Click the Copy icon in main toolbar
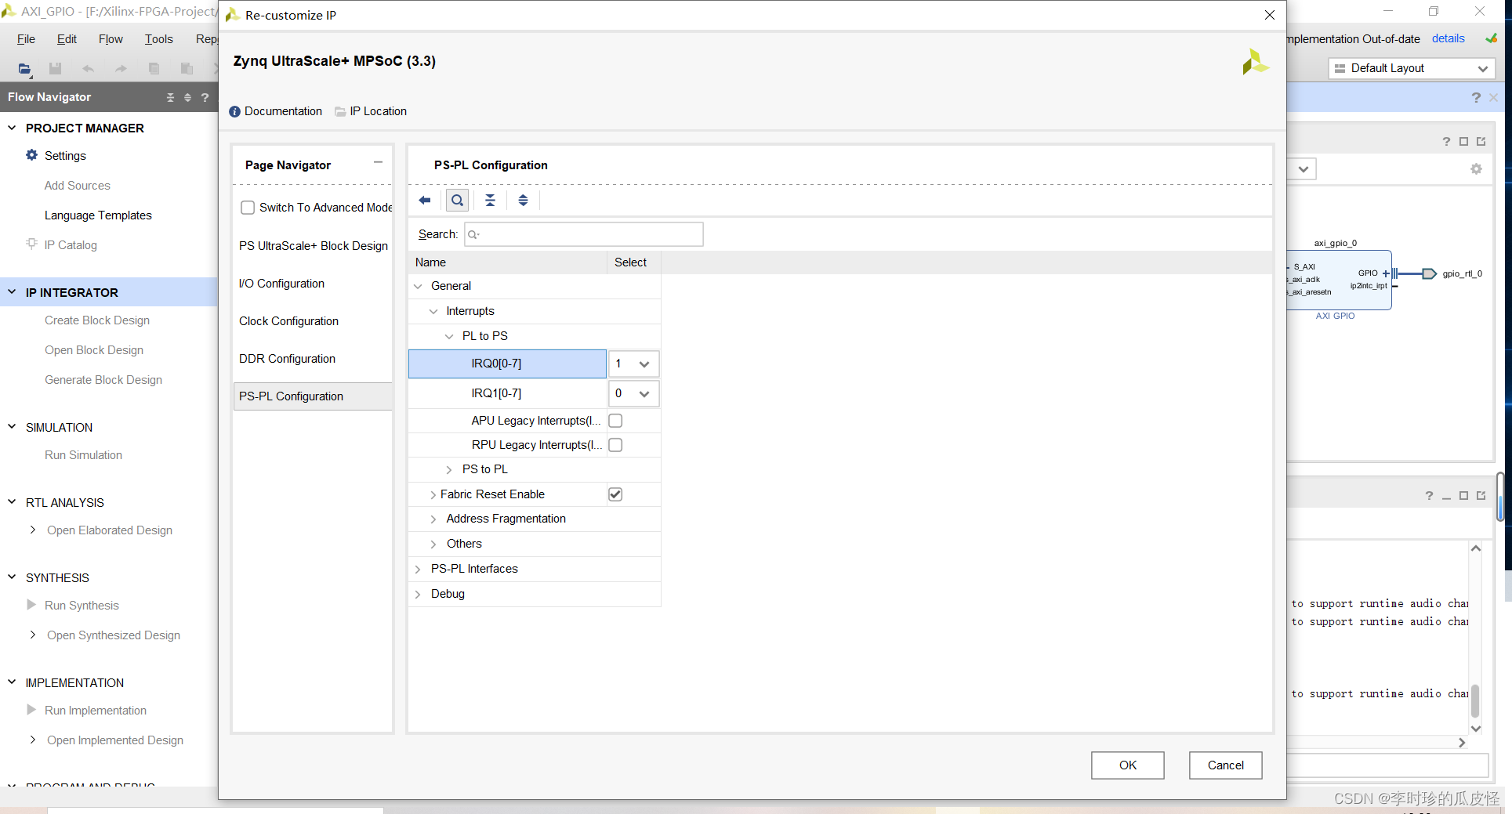The width and height of the screenshot is (1512, 814). (x=154, y=69)
